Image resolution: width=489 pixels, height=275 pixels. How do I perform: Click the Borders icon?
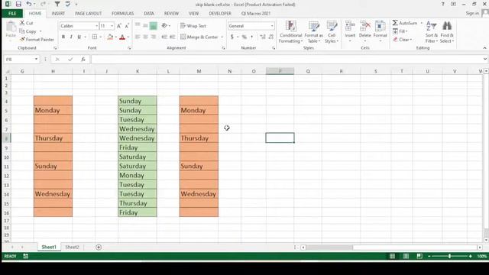click(x=95, y=37)
